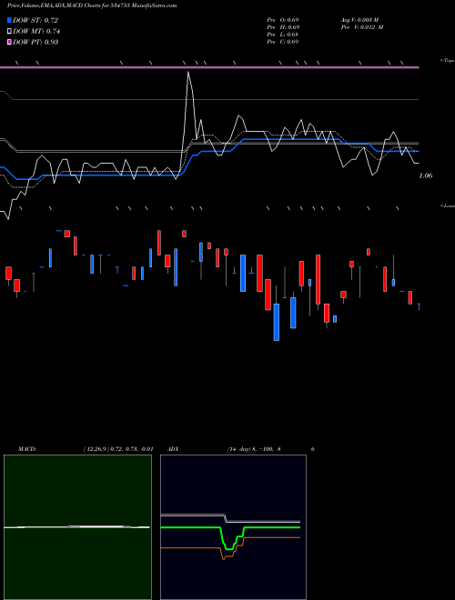Select the 'DOW ST: 0.72' label
This screenshot has height=600, width=455.
(35, 20)
